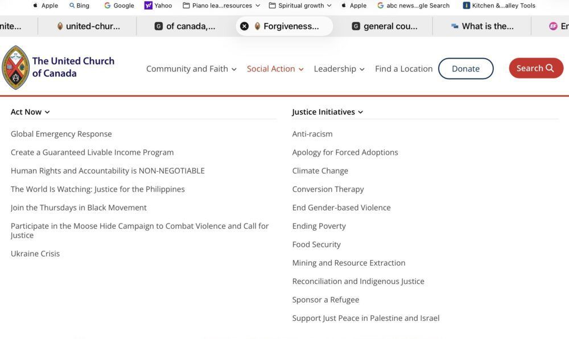Screen dimensions: 569x339
Task: Open Justice for the Philippines link
Action: point(98,189)
